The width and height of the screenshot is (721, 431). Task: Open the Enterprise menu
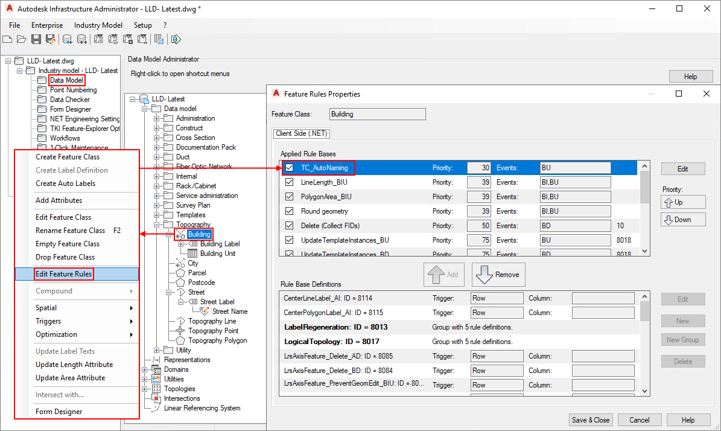(x=47, y=25)
